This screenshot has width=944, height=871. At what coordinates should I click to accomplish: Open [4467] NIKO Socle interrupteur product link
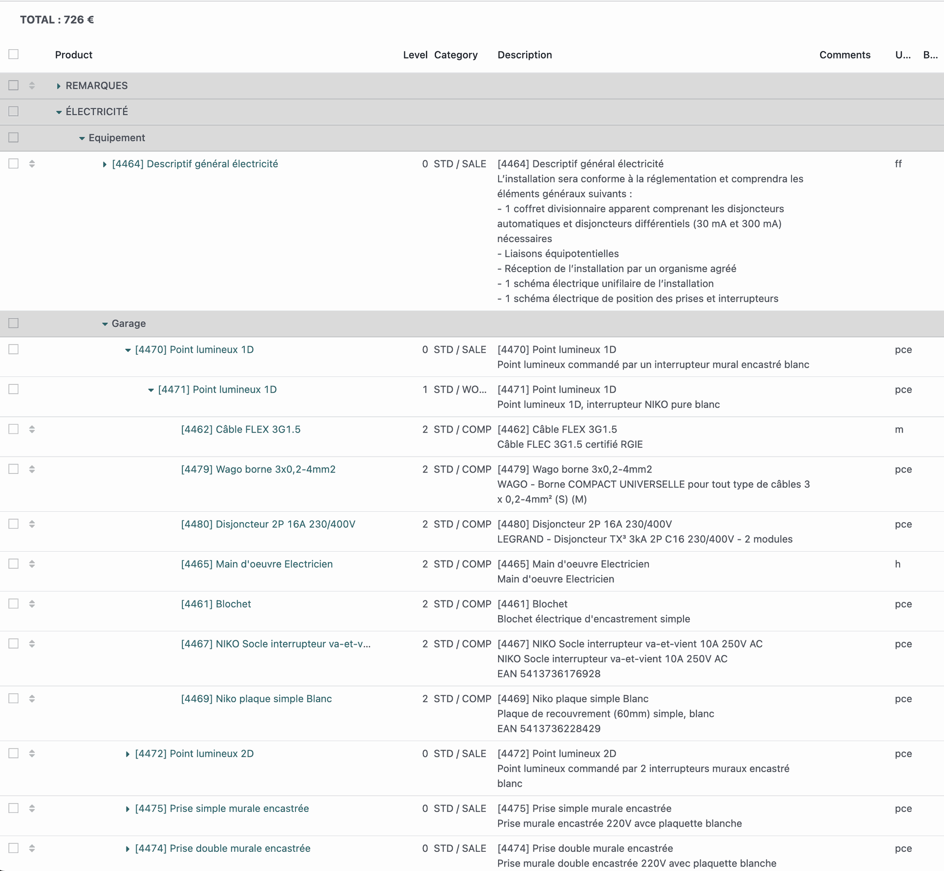[x=275, y=644]
